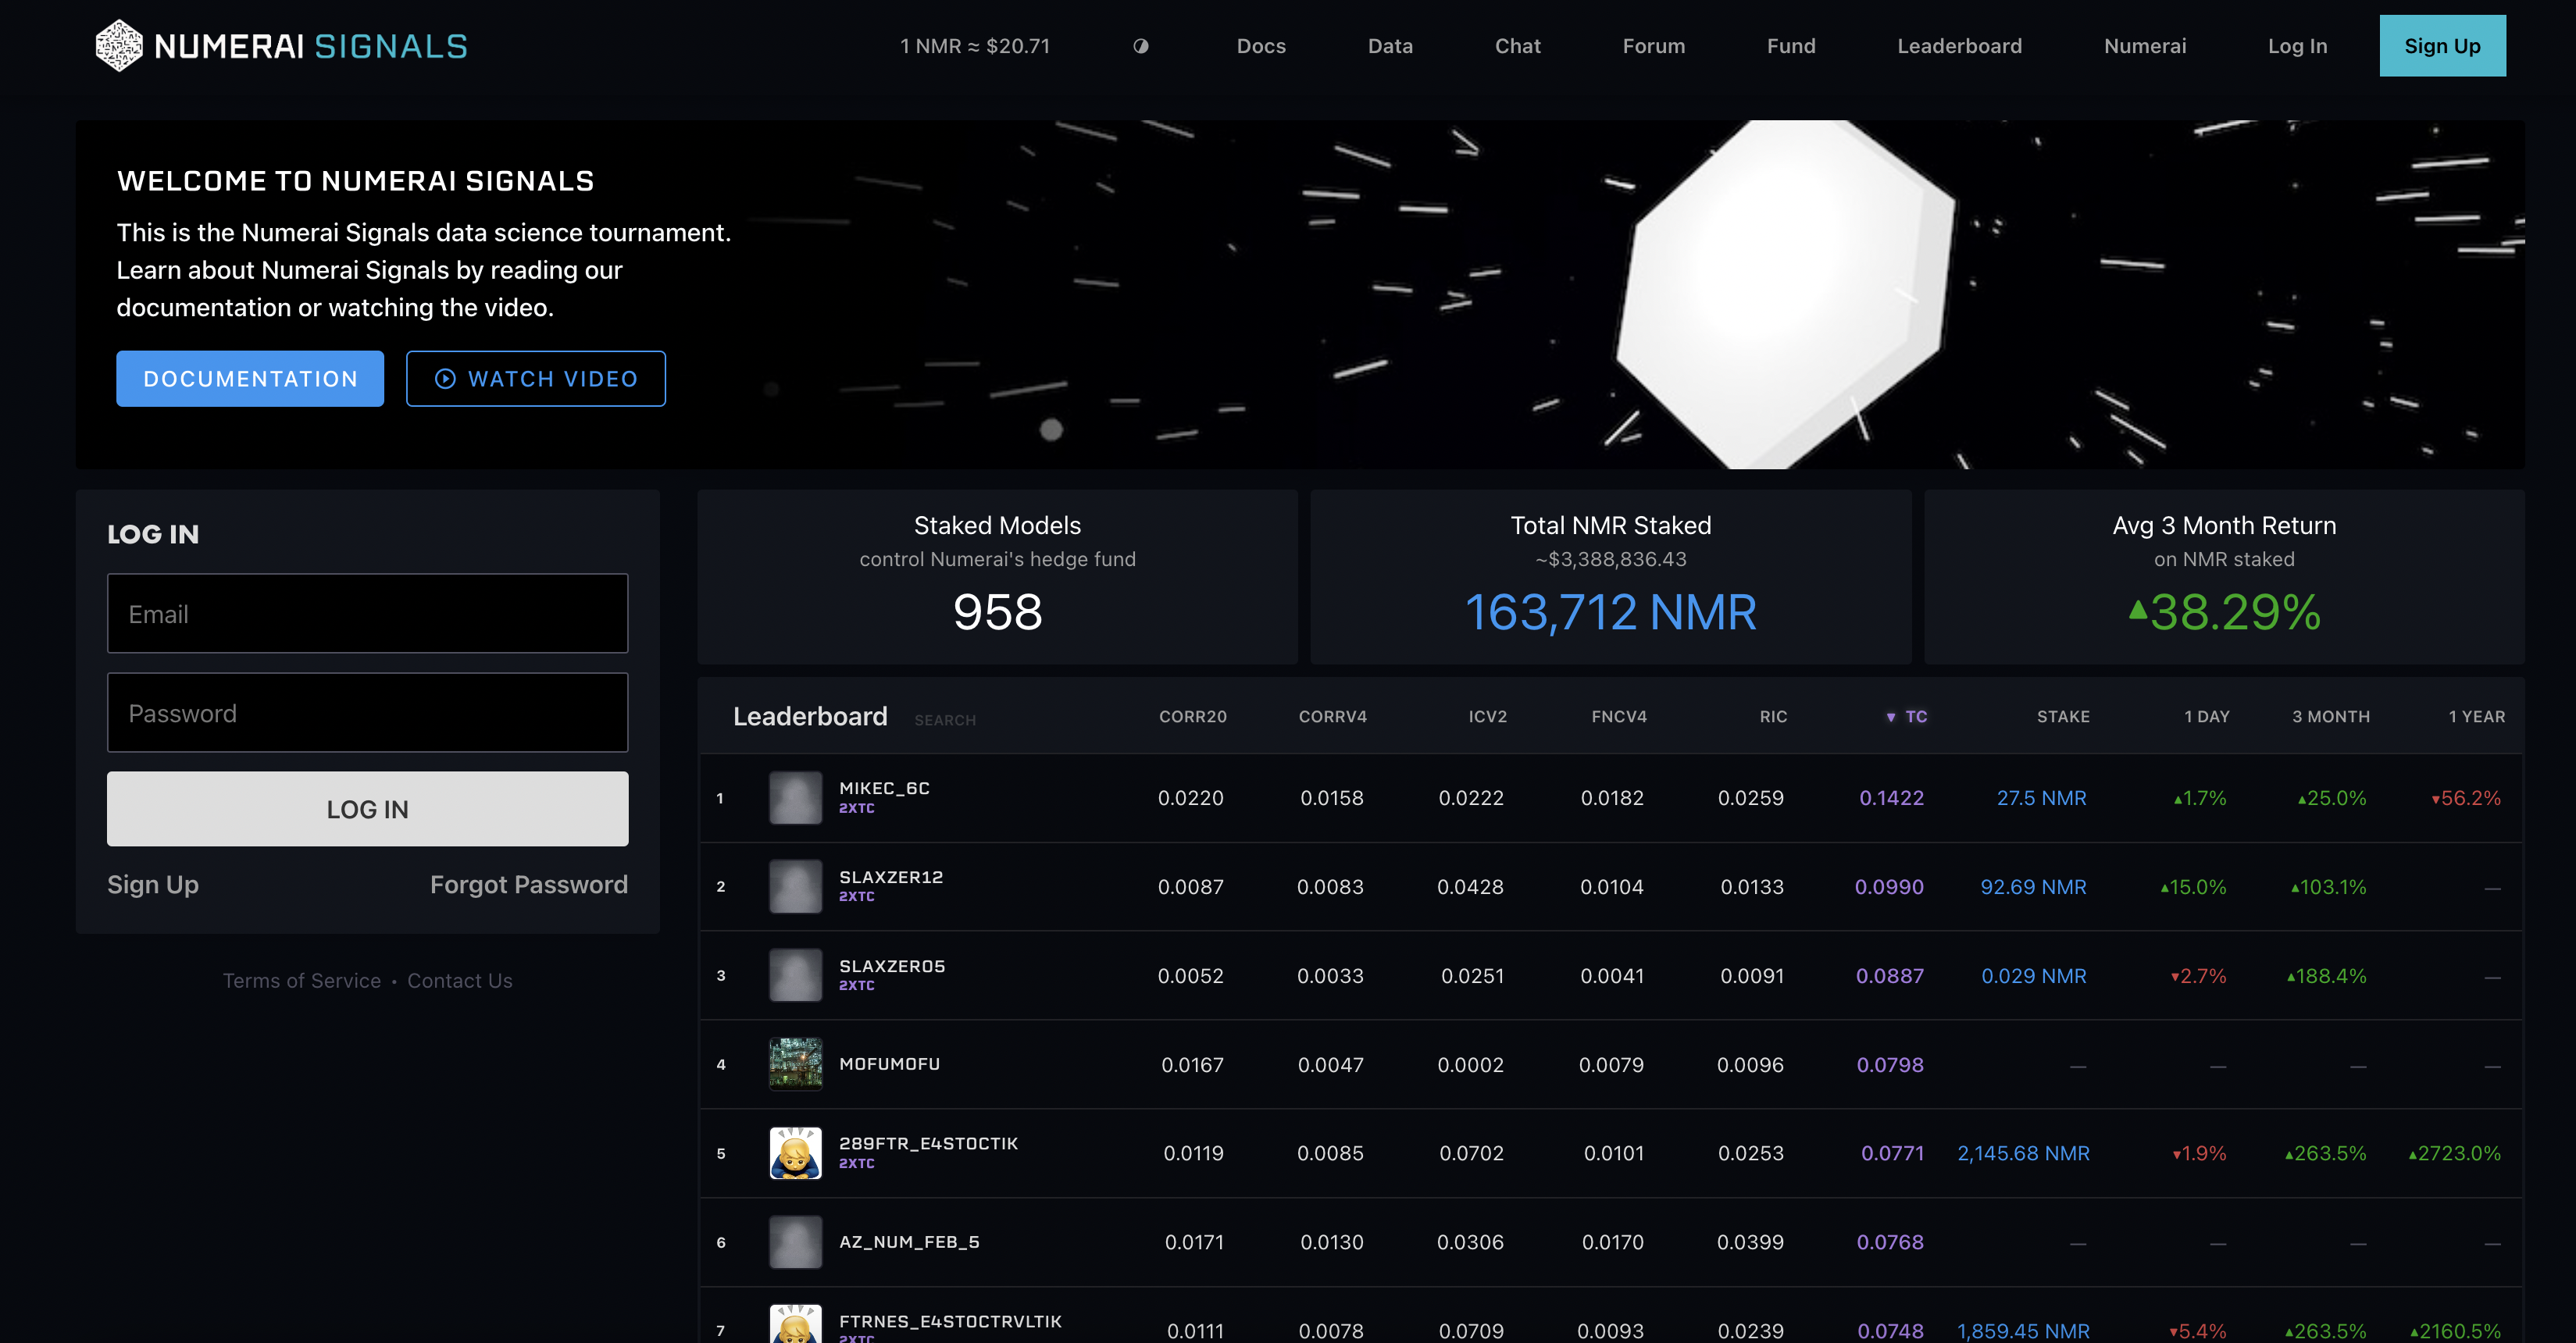Click the leaderboard SEARCH field

pyautogui.click(x=945, y=720)
